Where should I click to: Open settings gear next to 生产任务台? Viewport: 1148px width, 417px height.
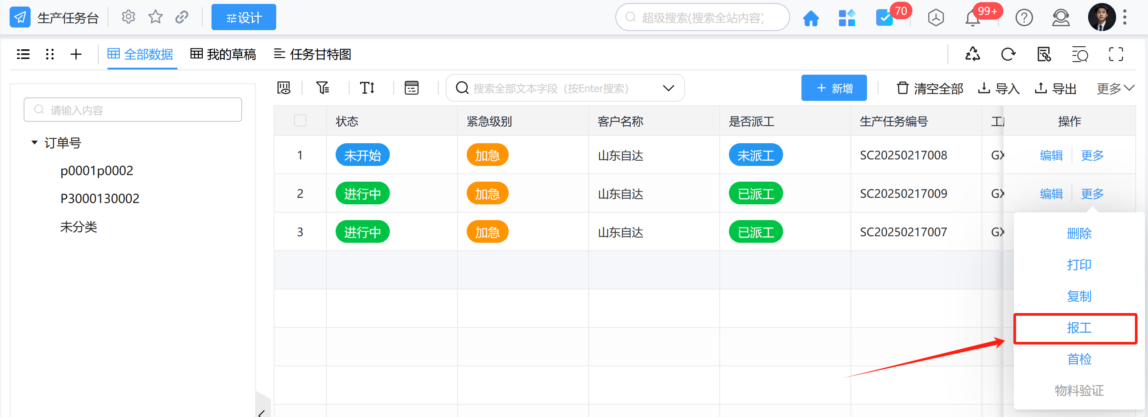coord(128,17)
